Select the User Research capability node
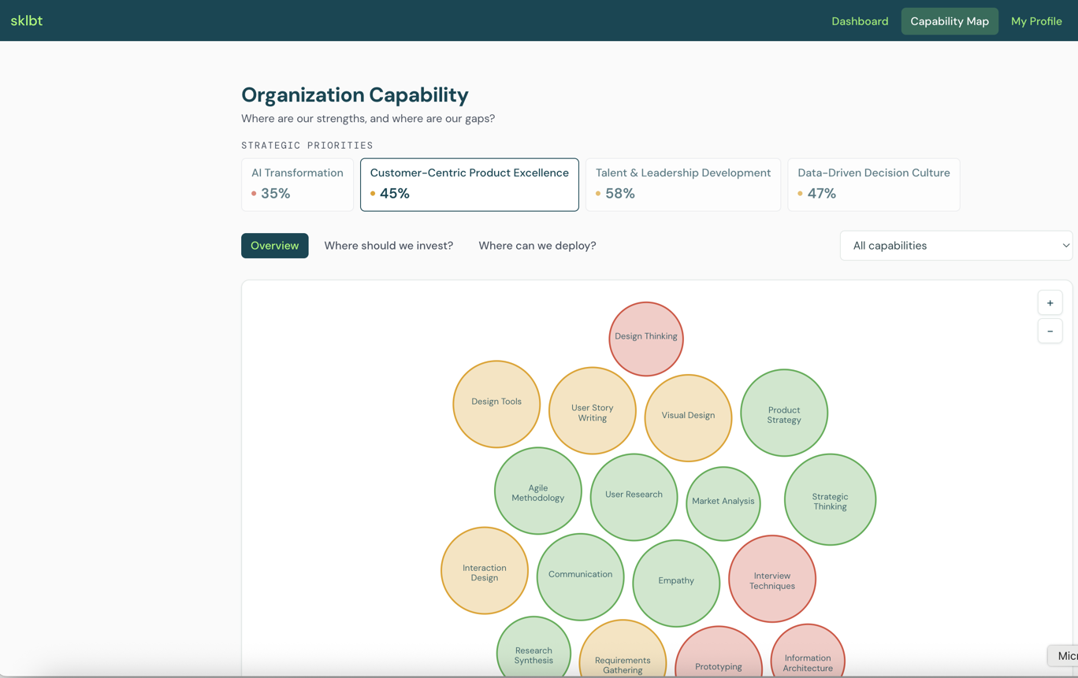 pos(634,495)
